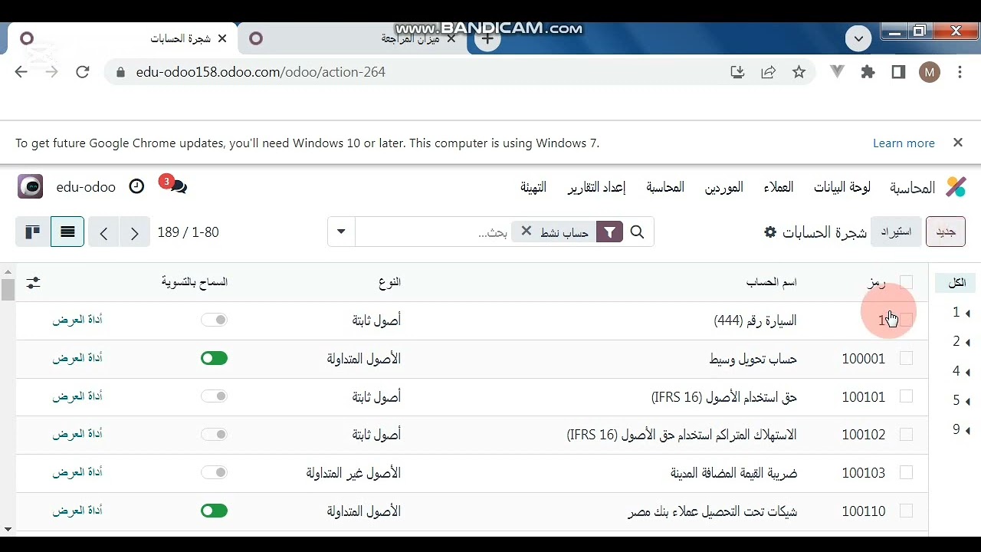
Task: Click the جديد (New) button
Action: [x=946, y=232]
